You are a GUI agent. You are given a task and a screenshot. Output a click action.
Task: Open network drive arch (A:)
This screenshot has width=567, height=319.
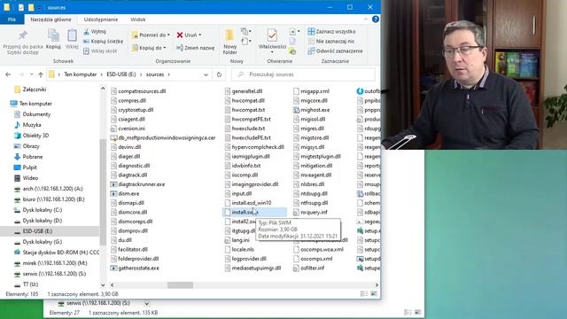52,189
